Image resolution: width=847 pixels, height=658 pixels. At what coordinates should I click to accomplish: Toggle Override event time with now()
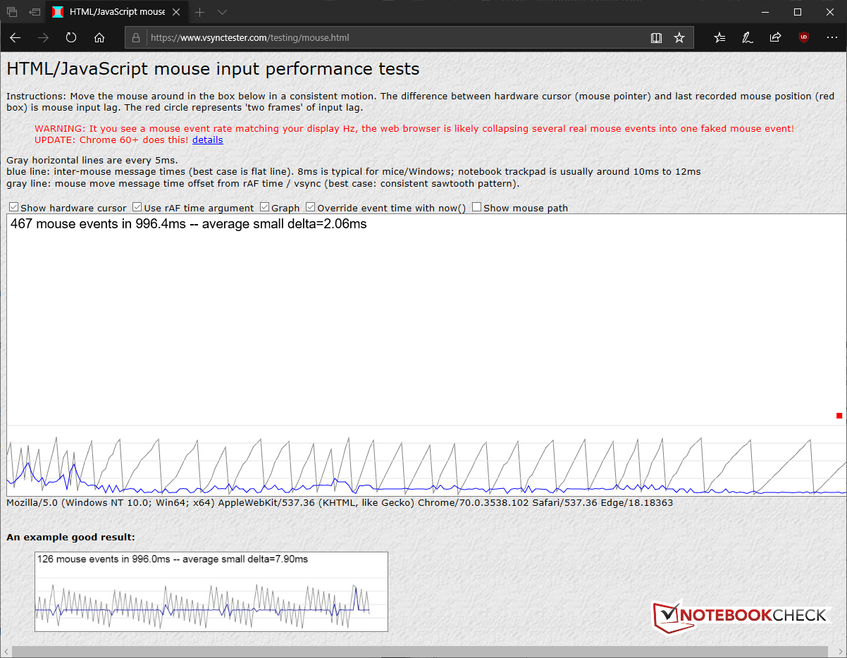coord(311,208)
